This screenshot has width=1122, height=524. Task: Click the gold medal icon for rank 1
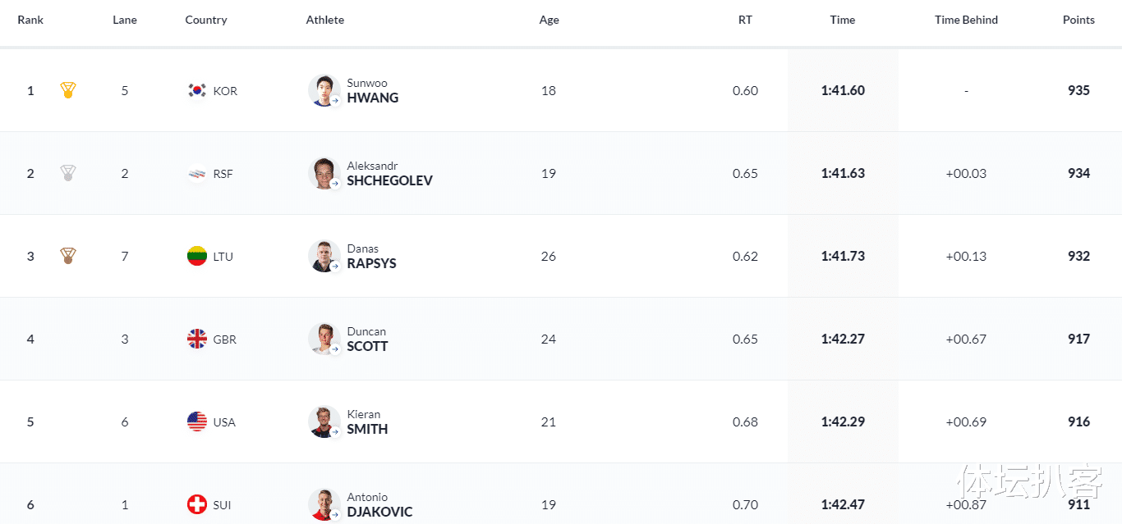(x=68, y=90)
